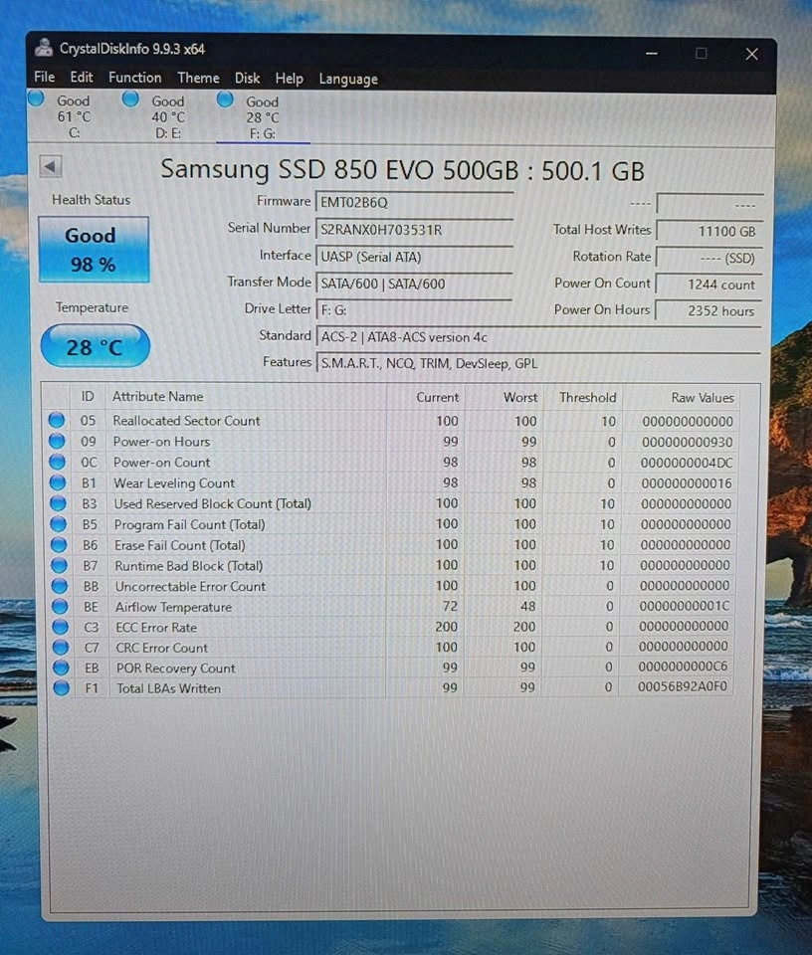Click raw value 000000000930
Viewport: 812px width, 955px height.
click(x=688, y=442)
